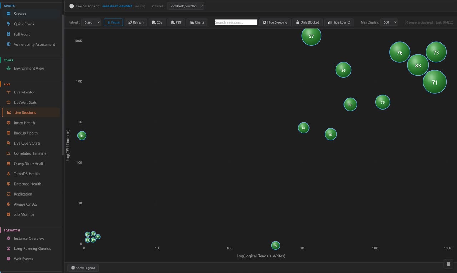This screenshot has height=273, width=457.
Task: Click the Environment View icon
Action: [x=9, y=68]
